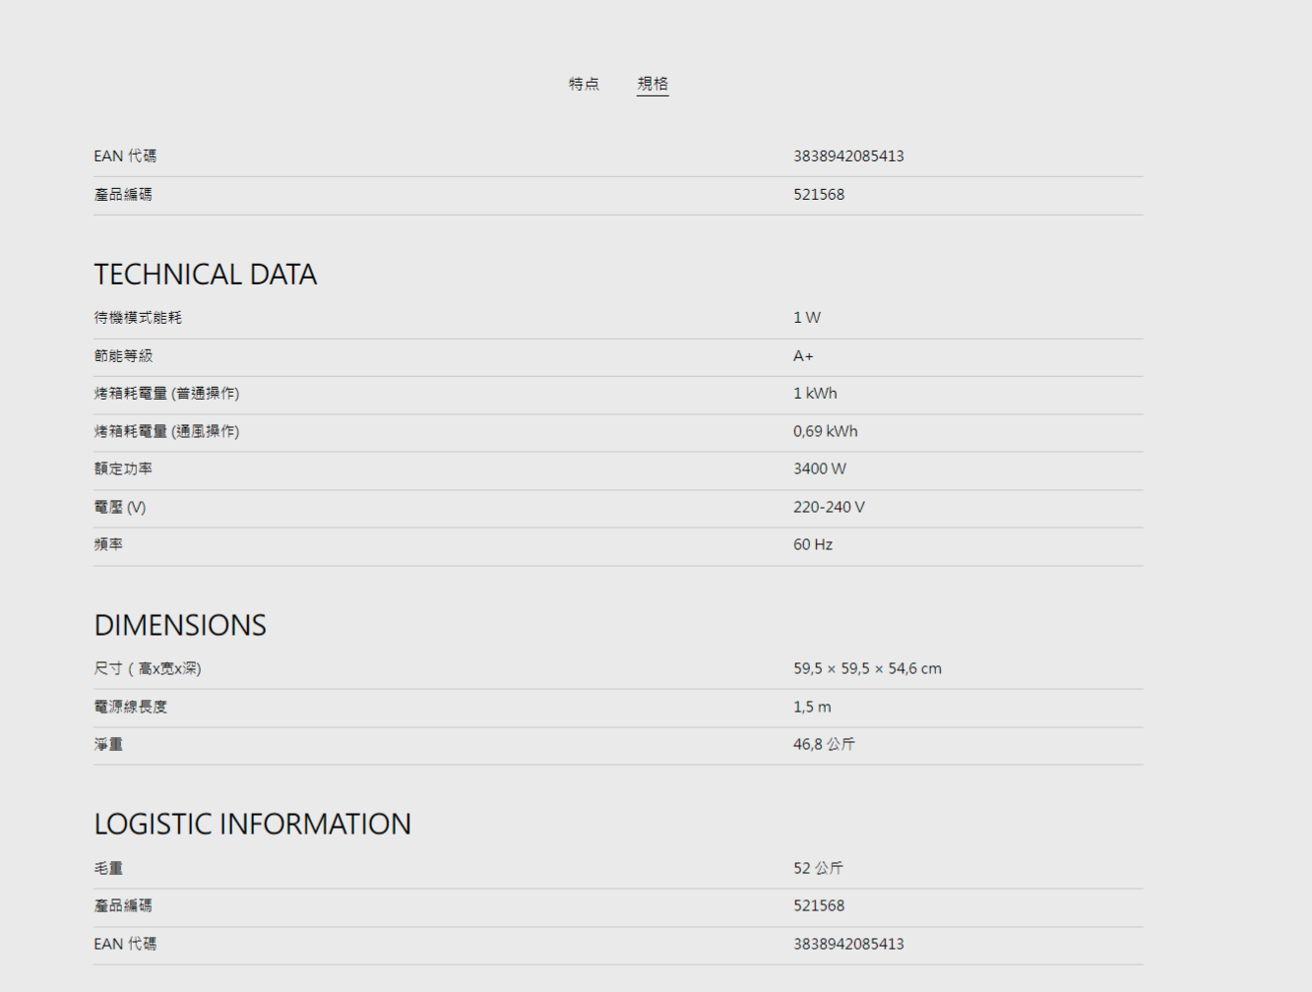
Task: Select the 規格 tab
Action: tap(653, 84)
